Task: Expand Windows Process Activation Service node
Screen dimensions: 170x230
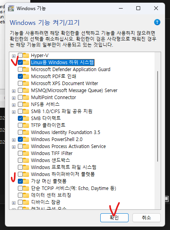Action: [14, 147]
